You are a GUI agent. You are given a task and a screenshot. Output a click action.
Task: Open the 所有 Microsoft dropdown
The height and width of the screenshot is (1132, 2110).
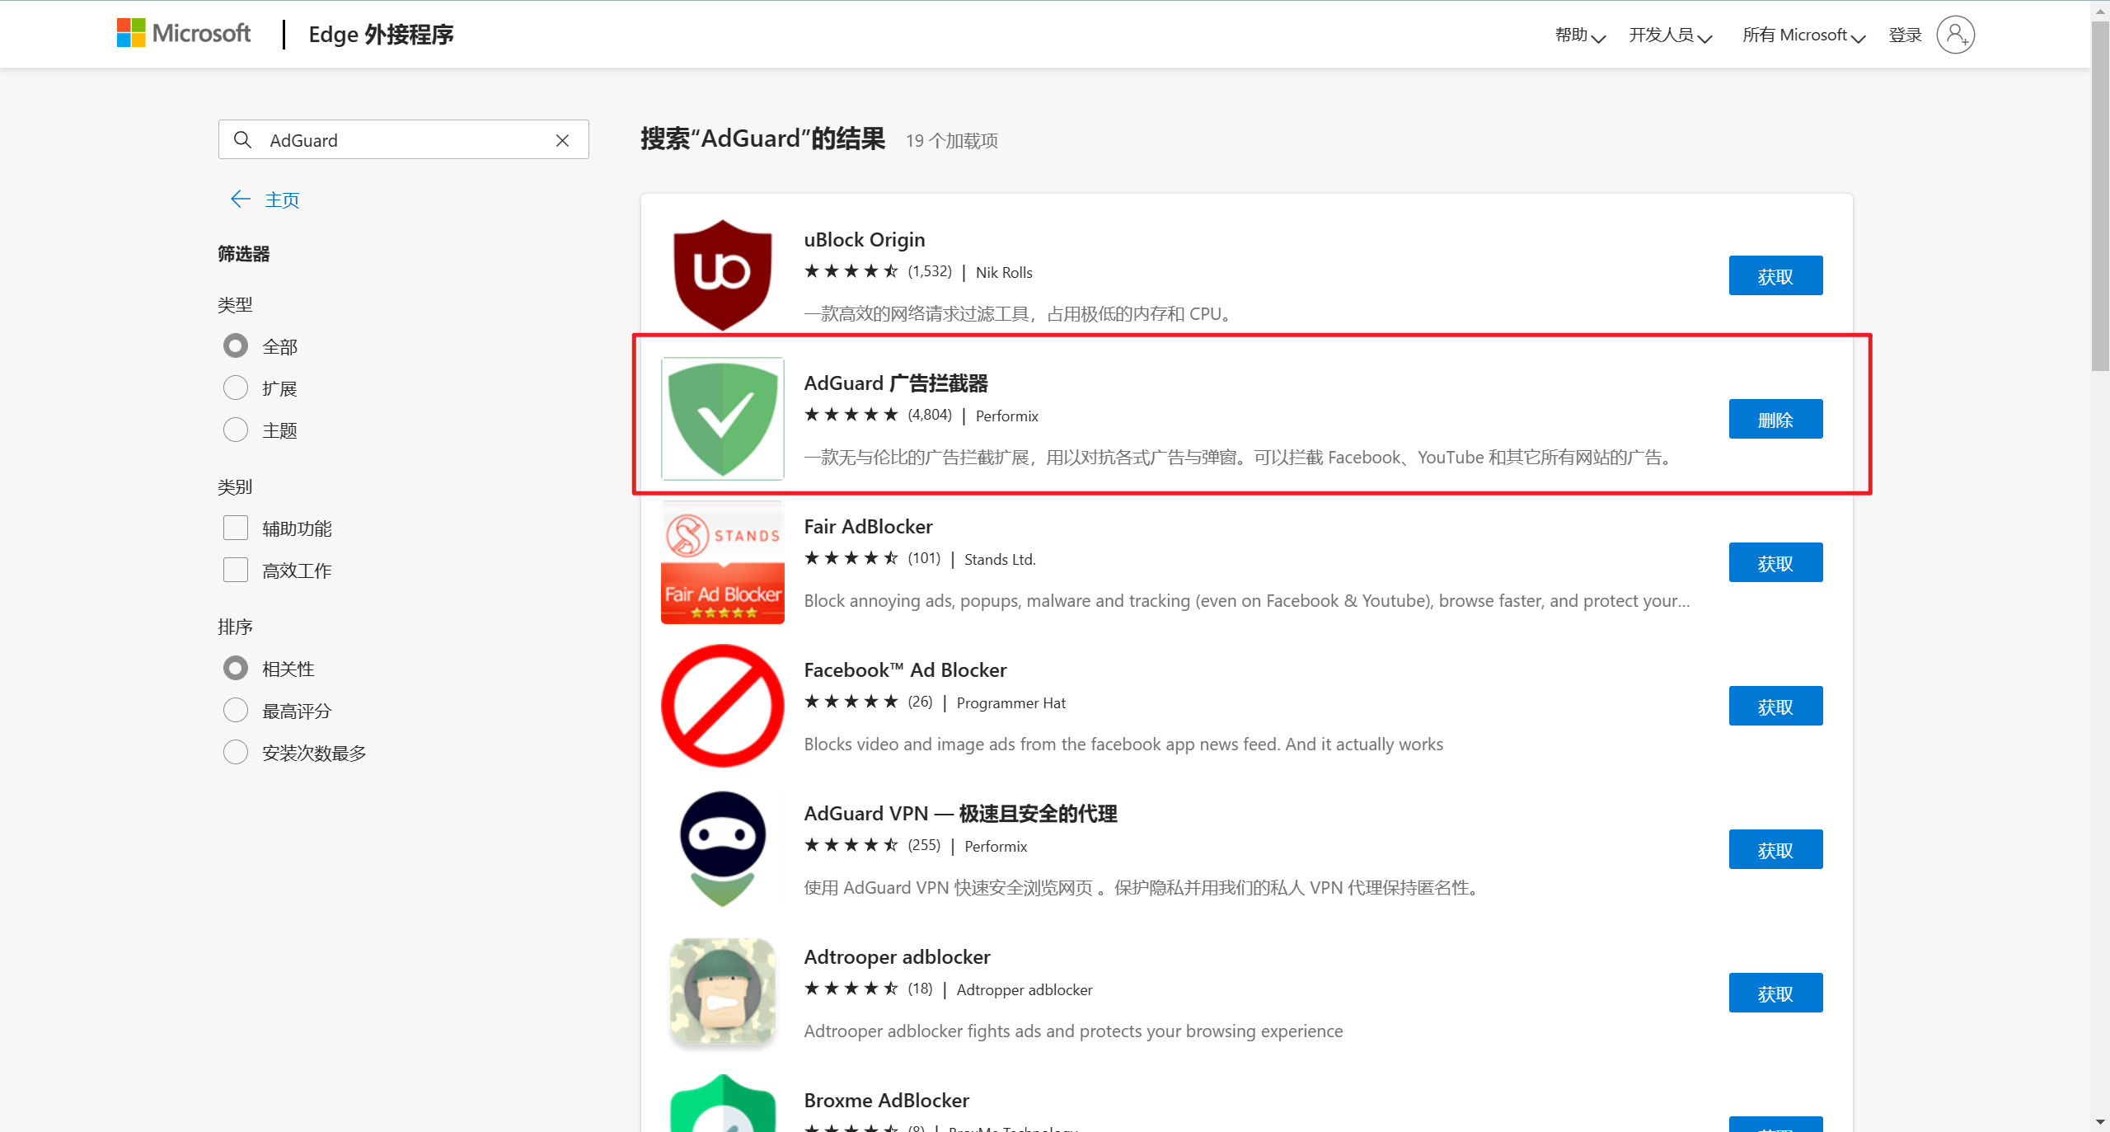pyautogui.click(x=1803, y=35)
